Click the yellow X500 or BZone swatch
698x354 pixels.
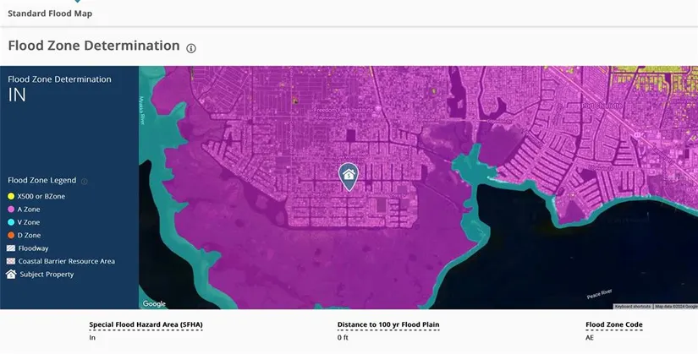click(11, 196)
